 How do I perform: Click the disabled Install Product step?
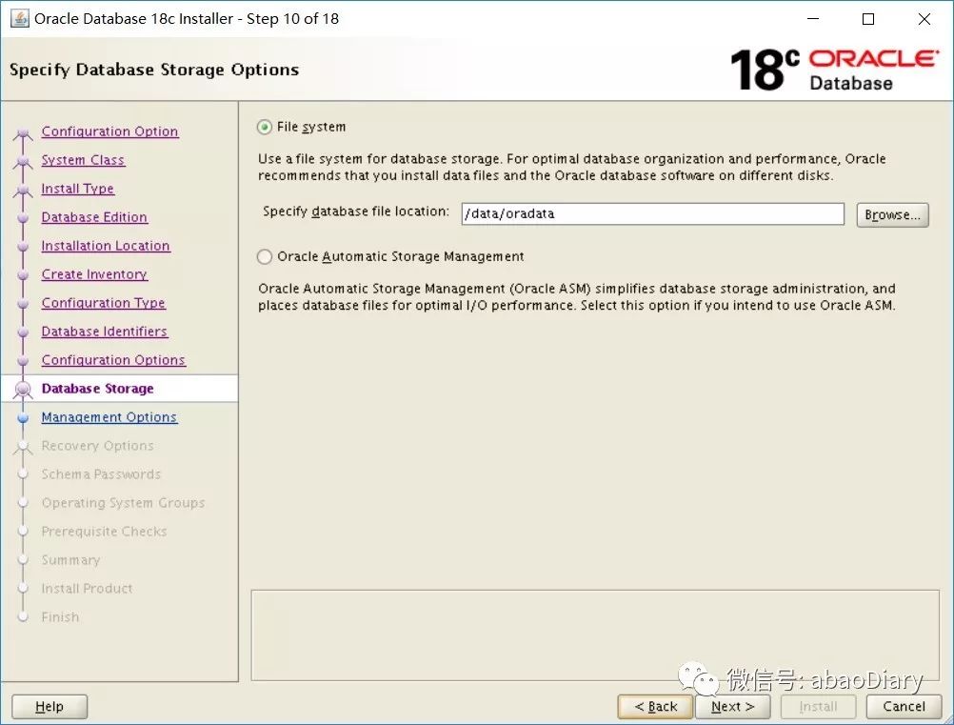[x=87, y=589]
